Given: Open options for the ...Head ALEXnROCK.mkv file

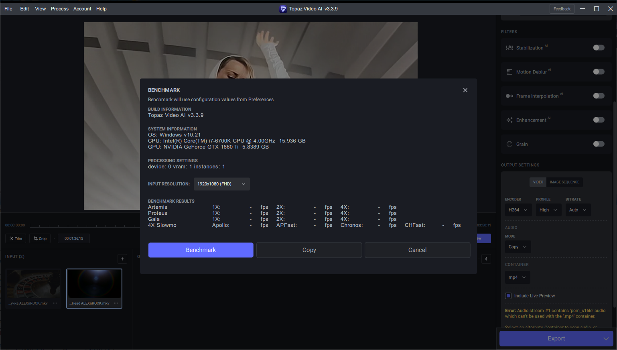Looking at the screenshot, I should point(116,303).
